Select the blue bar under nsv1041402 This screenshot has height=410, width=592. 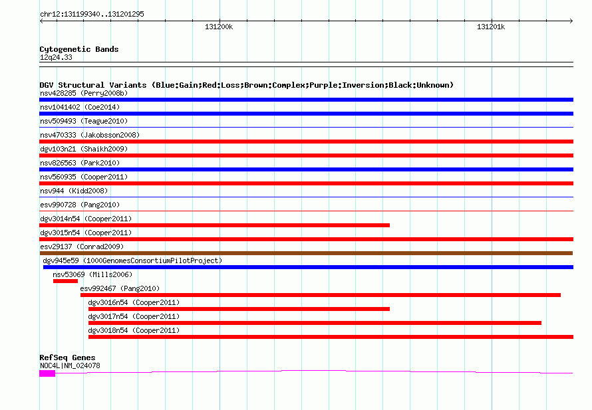pos(306,114)
